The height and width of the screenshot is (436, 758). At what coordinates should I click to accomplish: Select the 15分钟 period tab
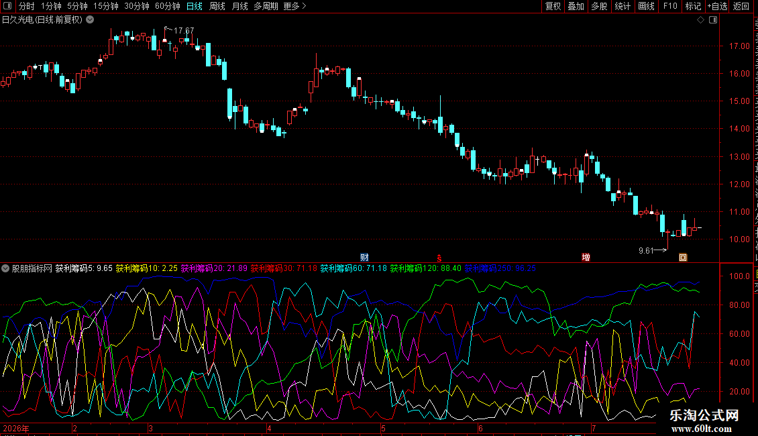point(106,6)
